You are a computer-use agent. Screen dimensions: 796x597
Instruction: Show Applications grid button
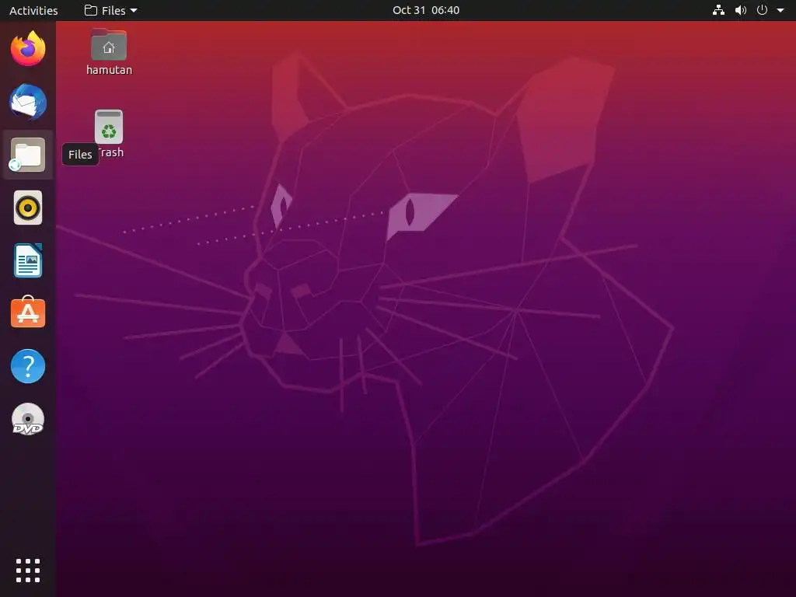pos(28,571)
